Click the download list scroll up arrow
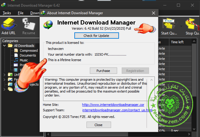The height and width of the screenshot is (137, 200). coord(194,41)
